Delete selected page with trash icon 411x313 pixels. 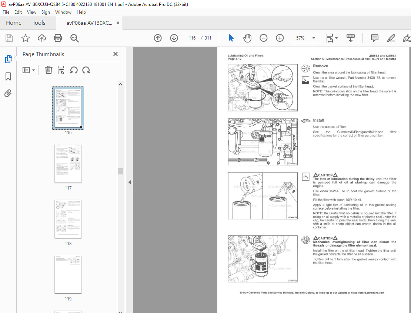(49, 70)
